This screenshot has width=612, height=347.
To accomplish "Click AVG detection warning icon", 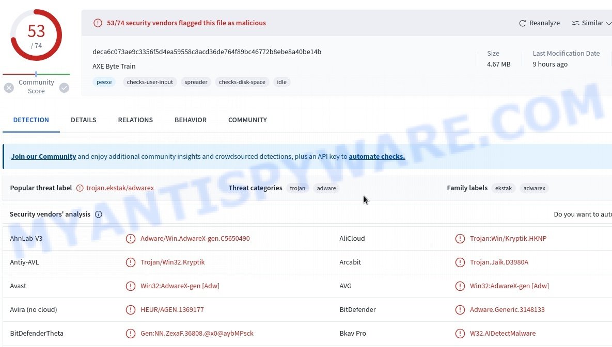I will point(460,286).
